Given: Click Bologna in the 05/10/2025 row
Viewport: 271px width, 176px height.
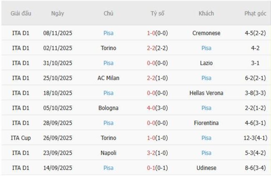Looking at the screenshot, I should point(108,108).
